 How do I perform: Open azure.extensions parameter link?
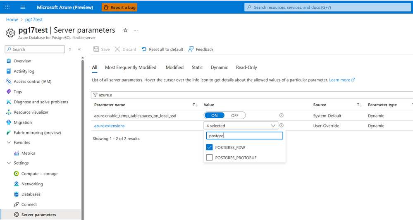(x=109, y=126)
